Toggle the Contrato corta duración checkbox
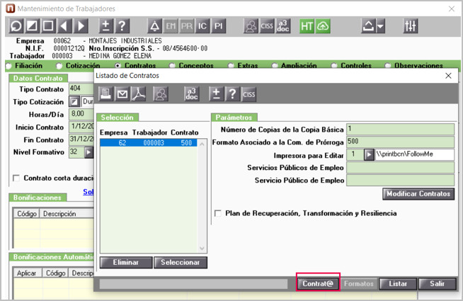463x301 pixels. click(x=16, y=178)
